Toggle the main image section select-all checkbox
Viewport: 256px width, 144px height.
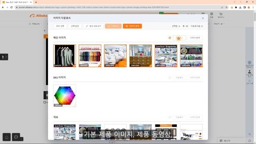[x=170, y=38]
